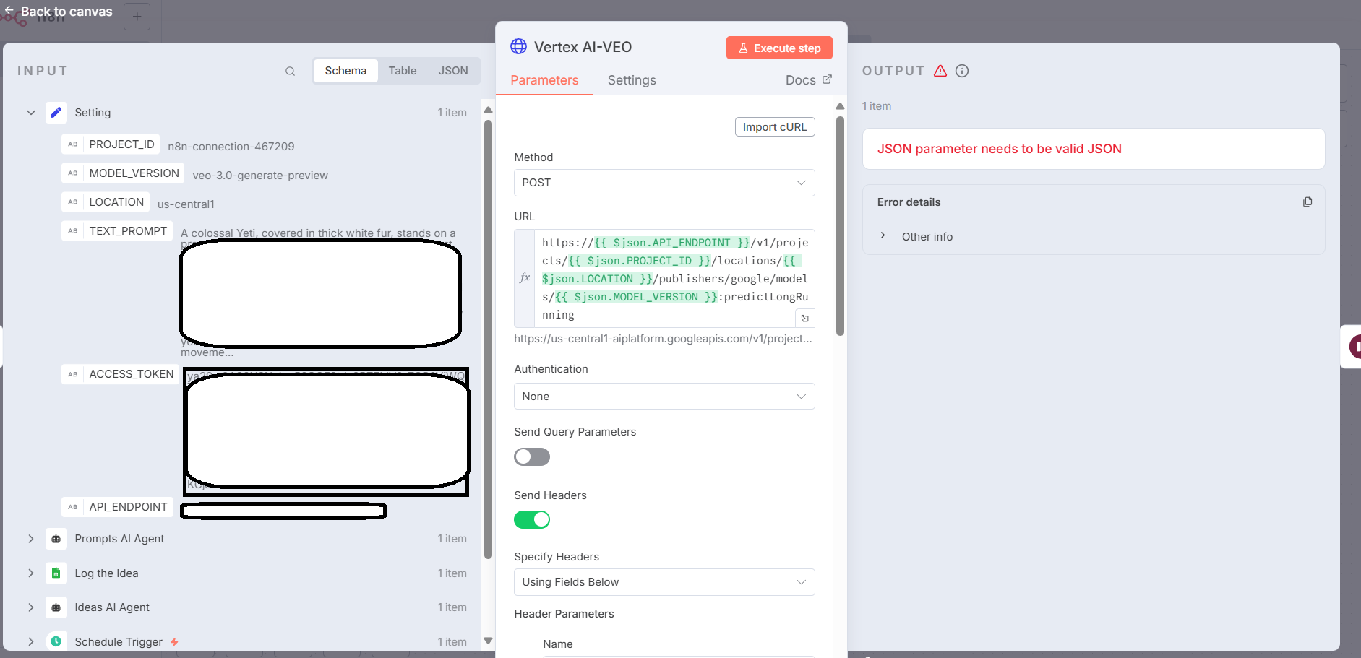1361x658 pixels.
Task: Click the AB type icon for LOCATION
Action: coord(73,202)
